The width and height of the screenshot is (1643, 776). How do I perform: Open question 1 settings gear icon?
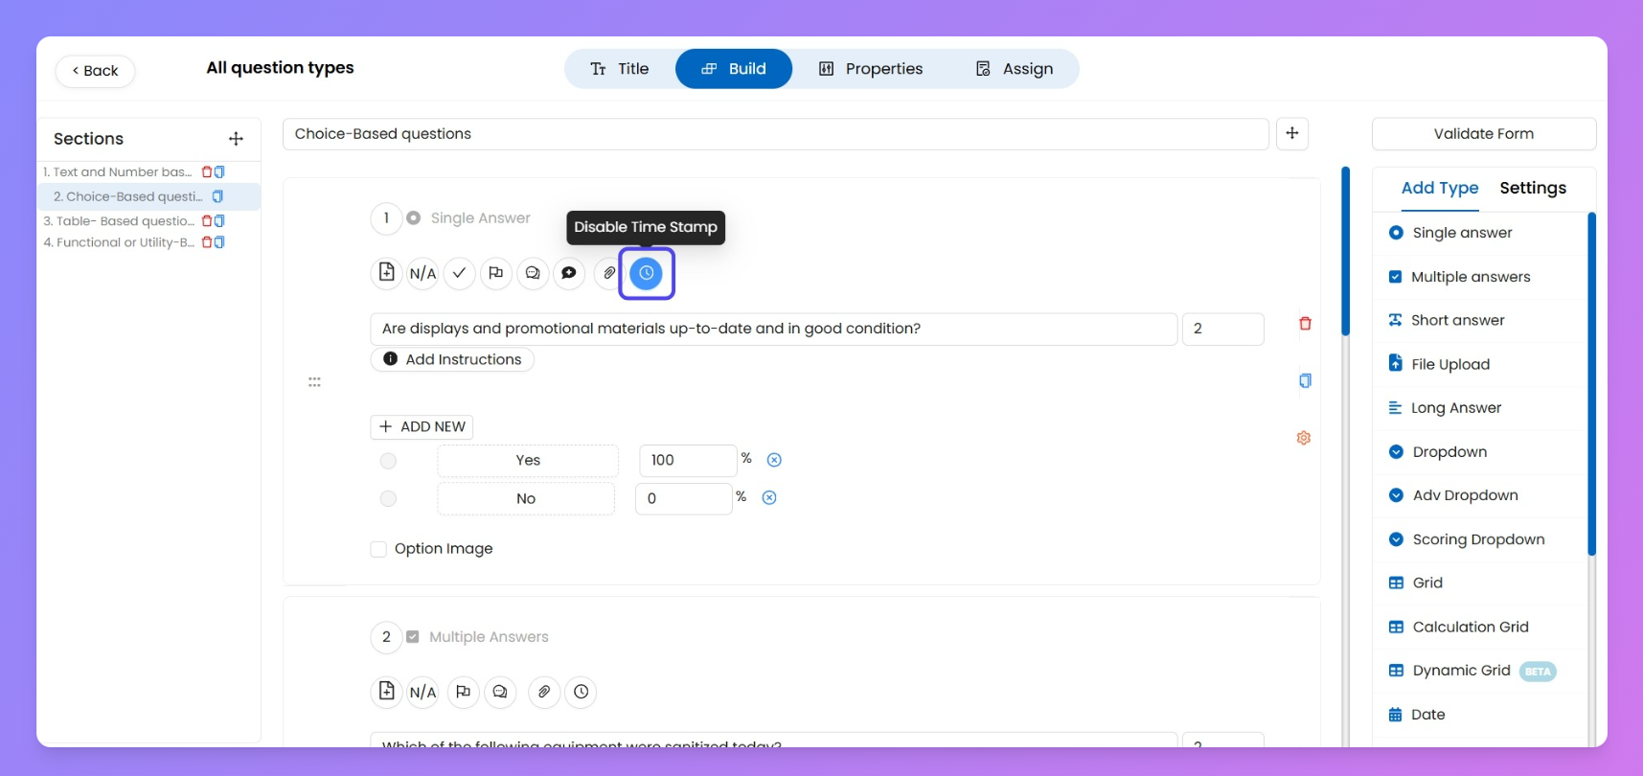[x=1304, y=438]
